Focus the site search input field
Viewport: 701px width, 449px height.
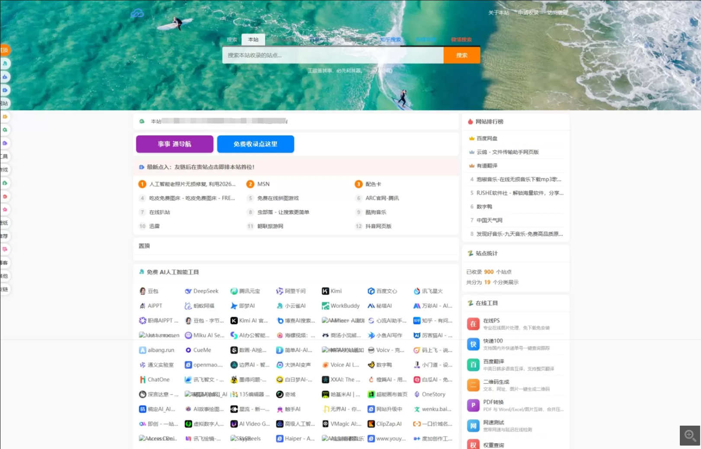point(333,55)
